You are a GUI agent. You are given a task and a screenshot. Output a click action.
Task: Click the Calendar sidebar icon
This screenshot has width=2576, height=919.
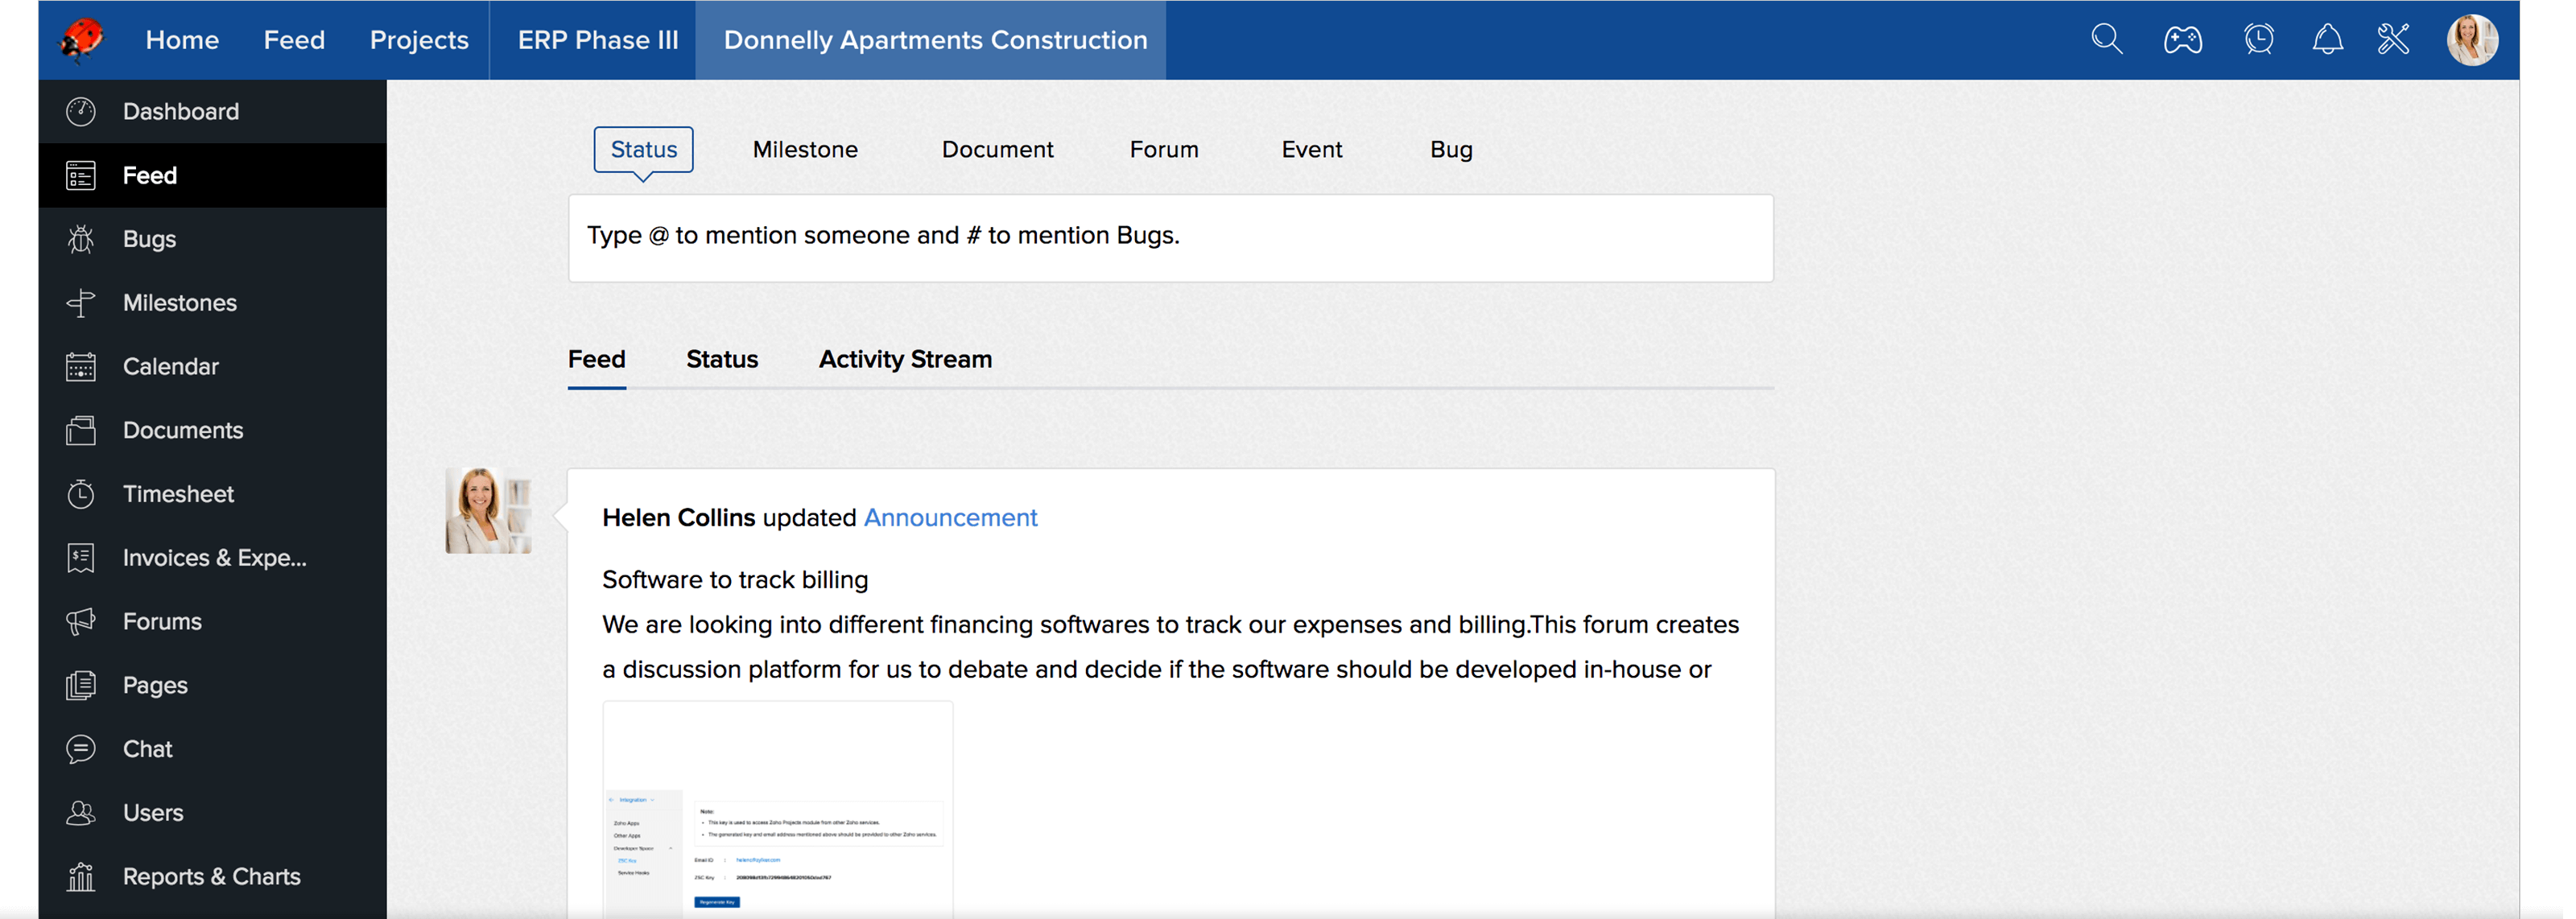click(x=81, y=367)
